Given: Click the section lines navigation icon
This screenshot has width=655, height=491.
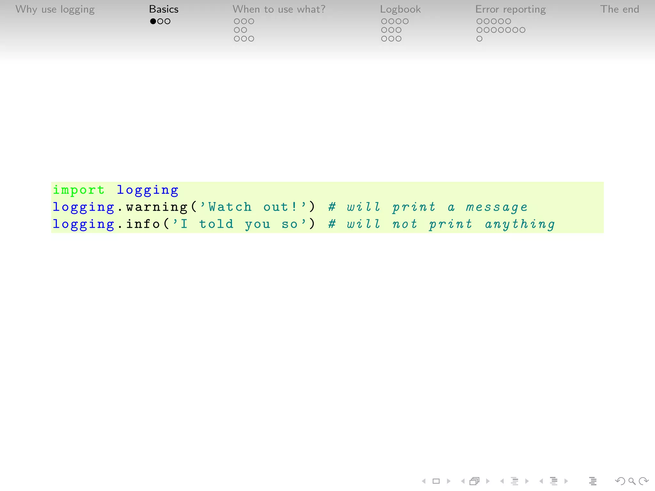Looking at the screenshot, I should point(554,481).
